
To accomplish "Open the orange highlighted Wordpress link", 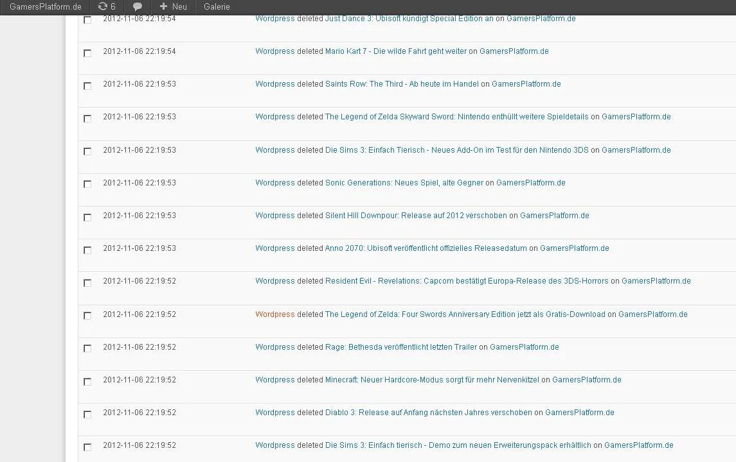I will click(x=275, y=314).
